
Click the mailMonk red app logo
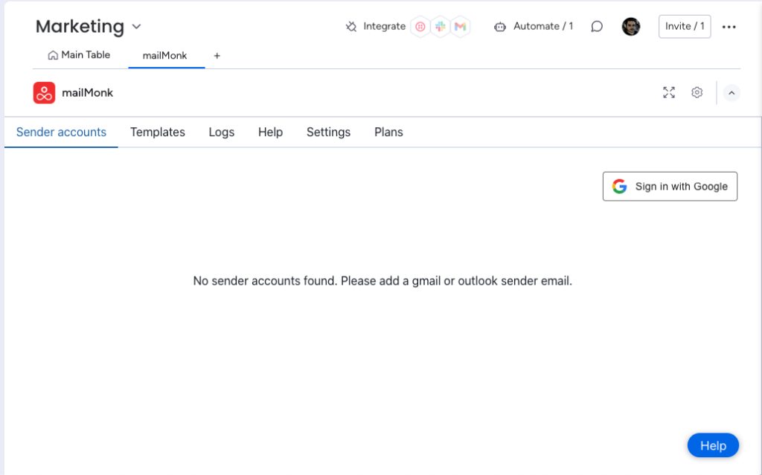point(44,93)
